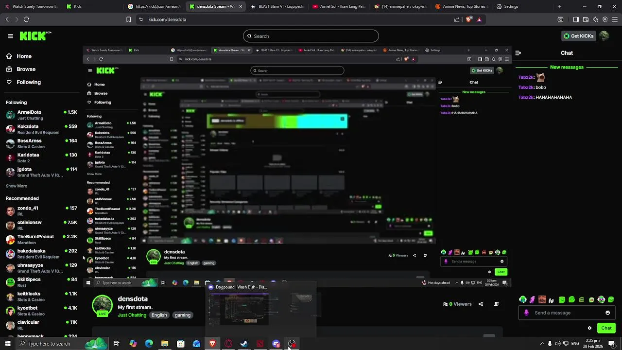Click the Get KICKs button
The image size is (622, 350).
point(578,36)
